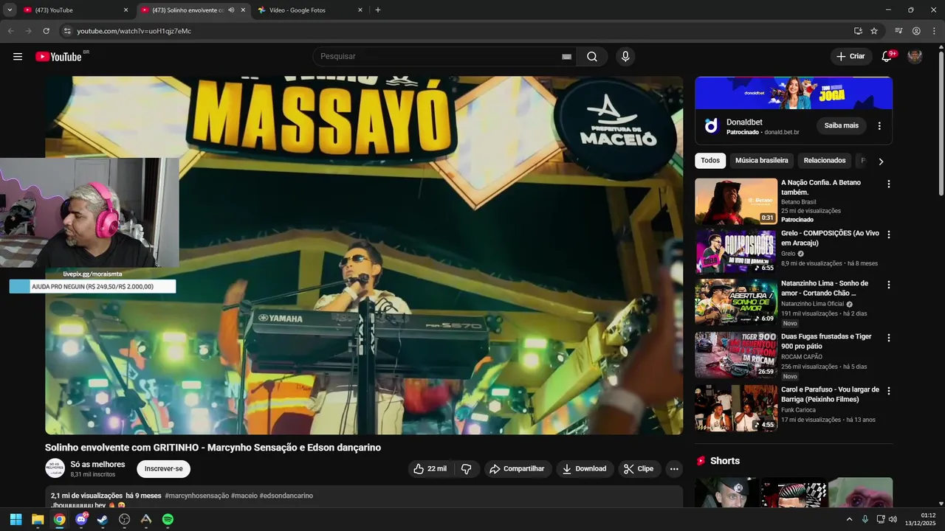The width and height of the screenshot is (945, 531).
Task: Open a new browser tab
Action: 378,10
